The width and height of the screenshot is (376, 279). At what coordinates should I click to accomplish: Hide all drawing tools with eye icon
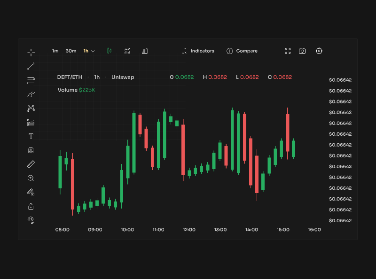click(31, 220)
